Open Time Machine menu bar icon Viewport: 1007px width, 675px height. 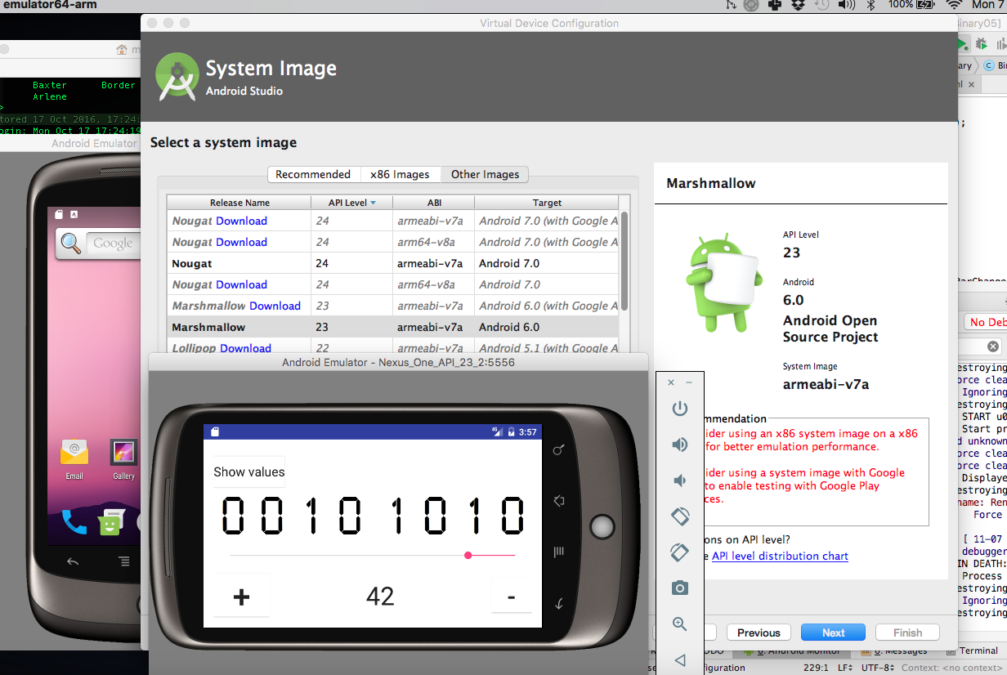821,5
